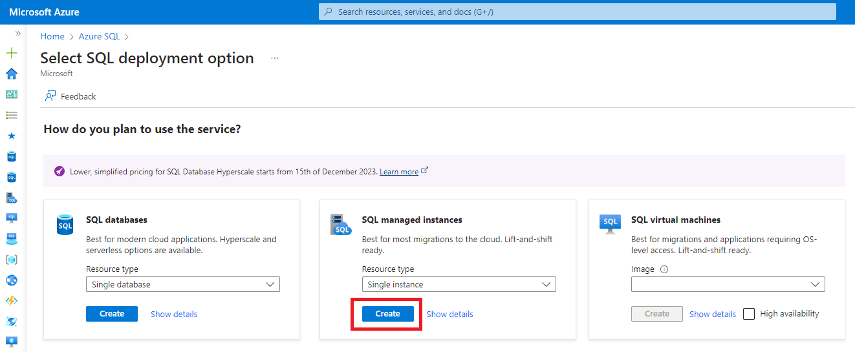The height and width of the screenshot is (352, 855).
Task: Open the SQL virtual machines Image dropdown
Action: (x=728, y=284)
